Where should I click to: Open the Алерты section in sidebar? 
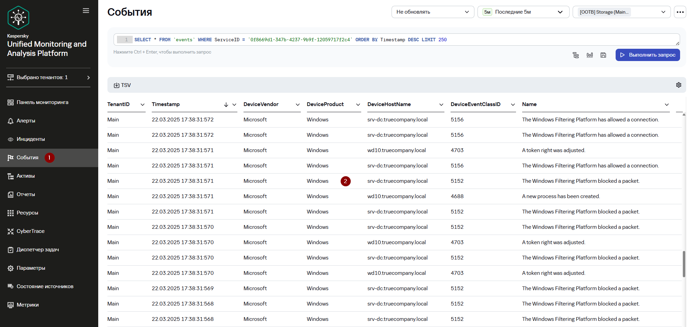[x=26, y=121]
